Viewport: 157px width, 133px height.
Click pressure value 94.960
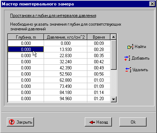[66, 99]
